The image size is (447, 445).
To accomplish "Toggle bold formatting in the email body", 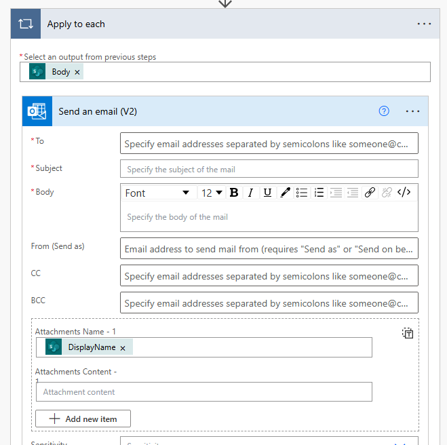I will tap(234, 193).
